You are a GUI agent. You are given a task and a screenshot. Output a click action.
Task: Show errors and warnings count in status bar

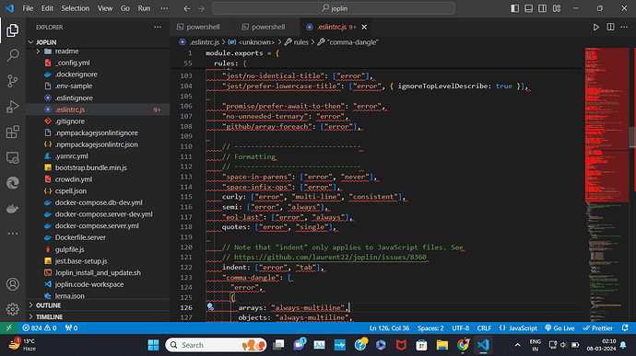point(40,328)
